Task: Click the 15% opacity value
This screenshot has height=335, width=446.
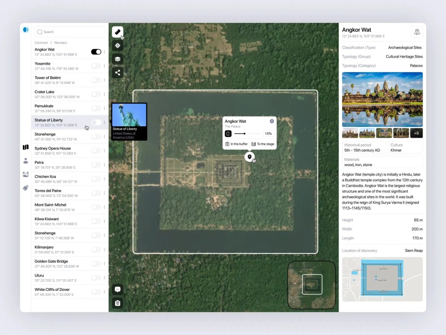Action: tap(268, 134)
